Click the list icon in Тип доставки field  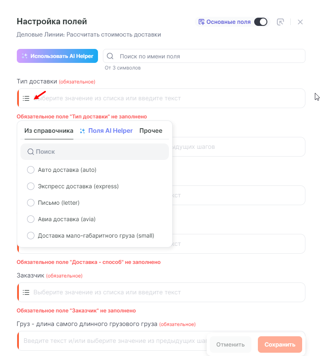pos(26,99)
